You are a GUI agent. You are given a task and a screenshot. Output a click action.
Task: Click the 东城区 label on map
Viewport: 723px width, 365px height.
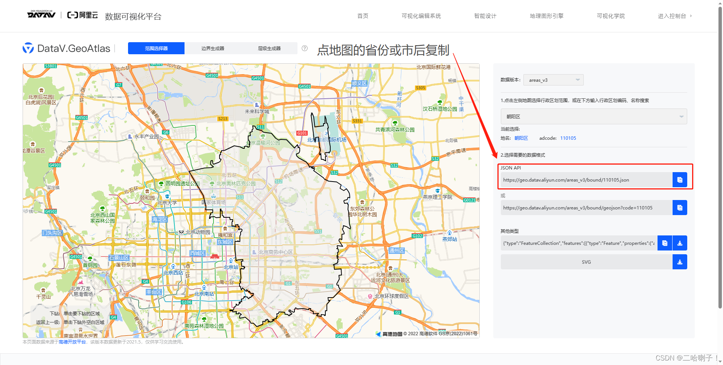coord(225,242)
